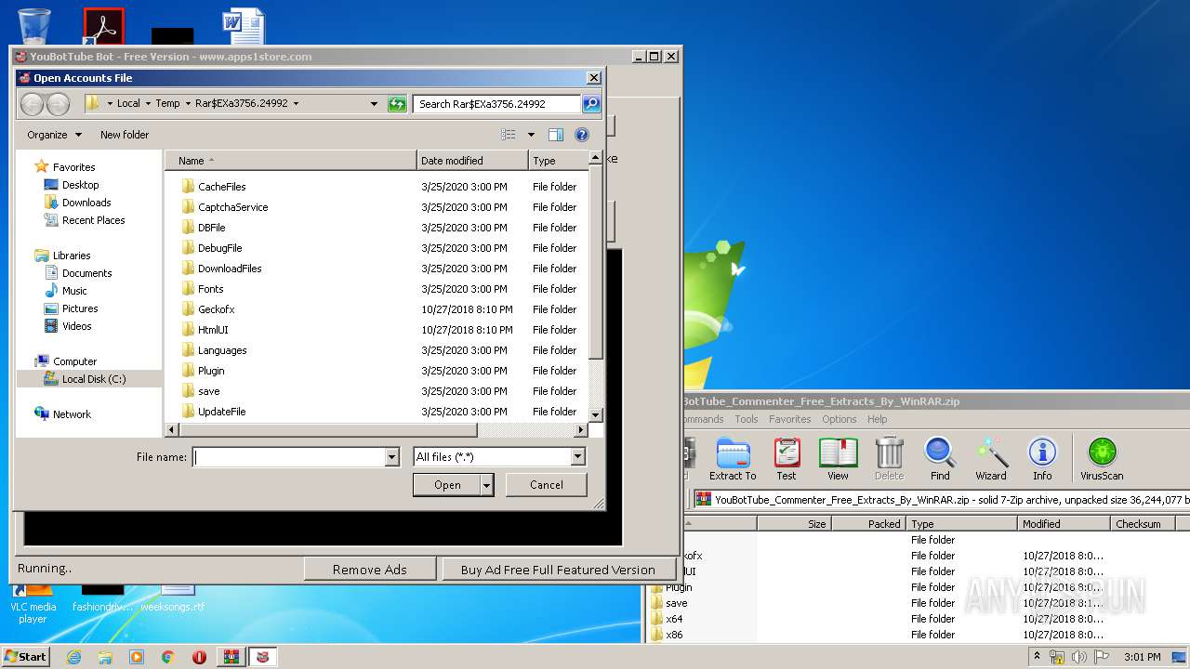Click the Cancel button
The image size is (1190, 669).
547,484
